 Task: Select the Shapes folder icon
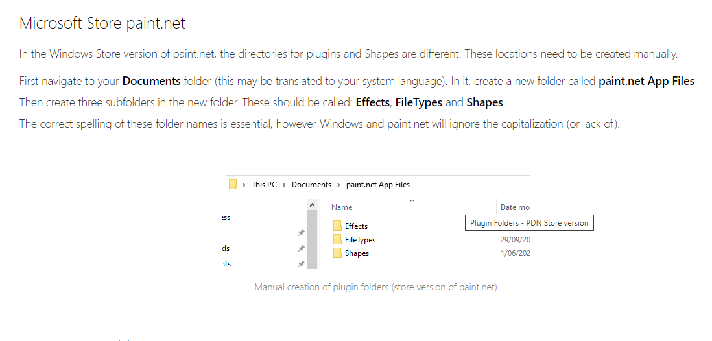point(337,253)
